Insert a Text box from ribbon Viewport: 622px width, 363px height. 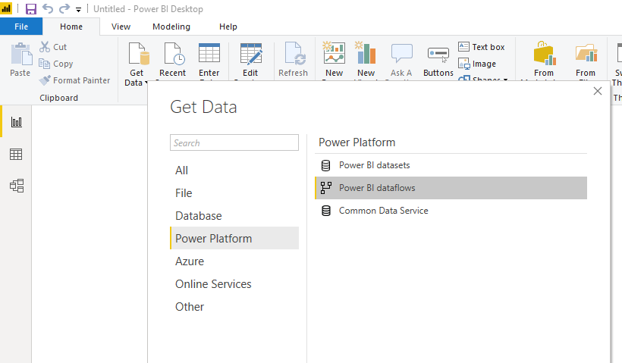[x=482, y=47]
